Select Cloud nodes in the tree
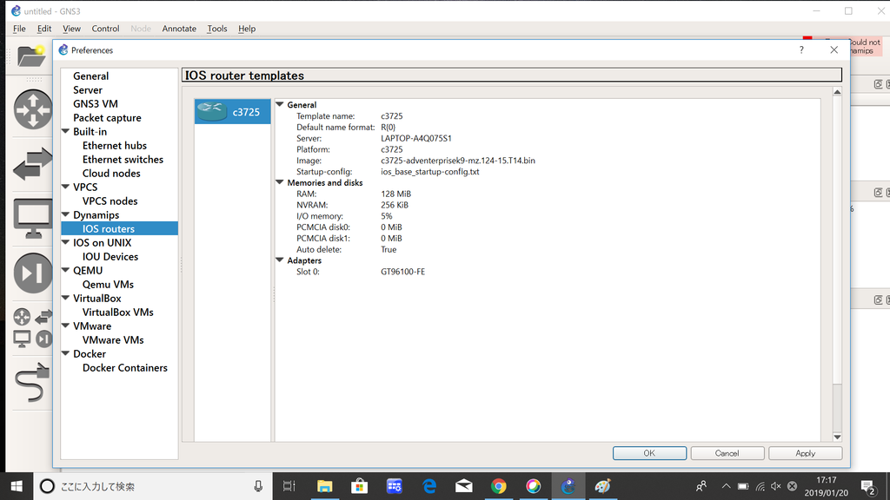The width and height of the screenshot is (890, 500). click(111, 174)
